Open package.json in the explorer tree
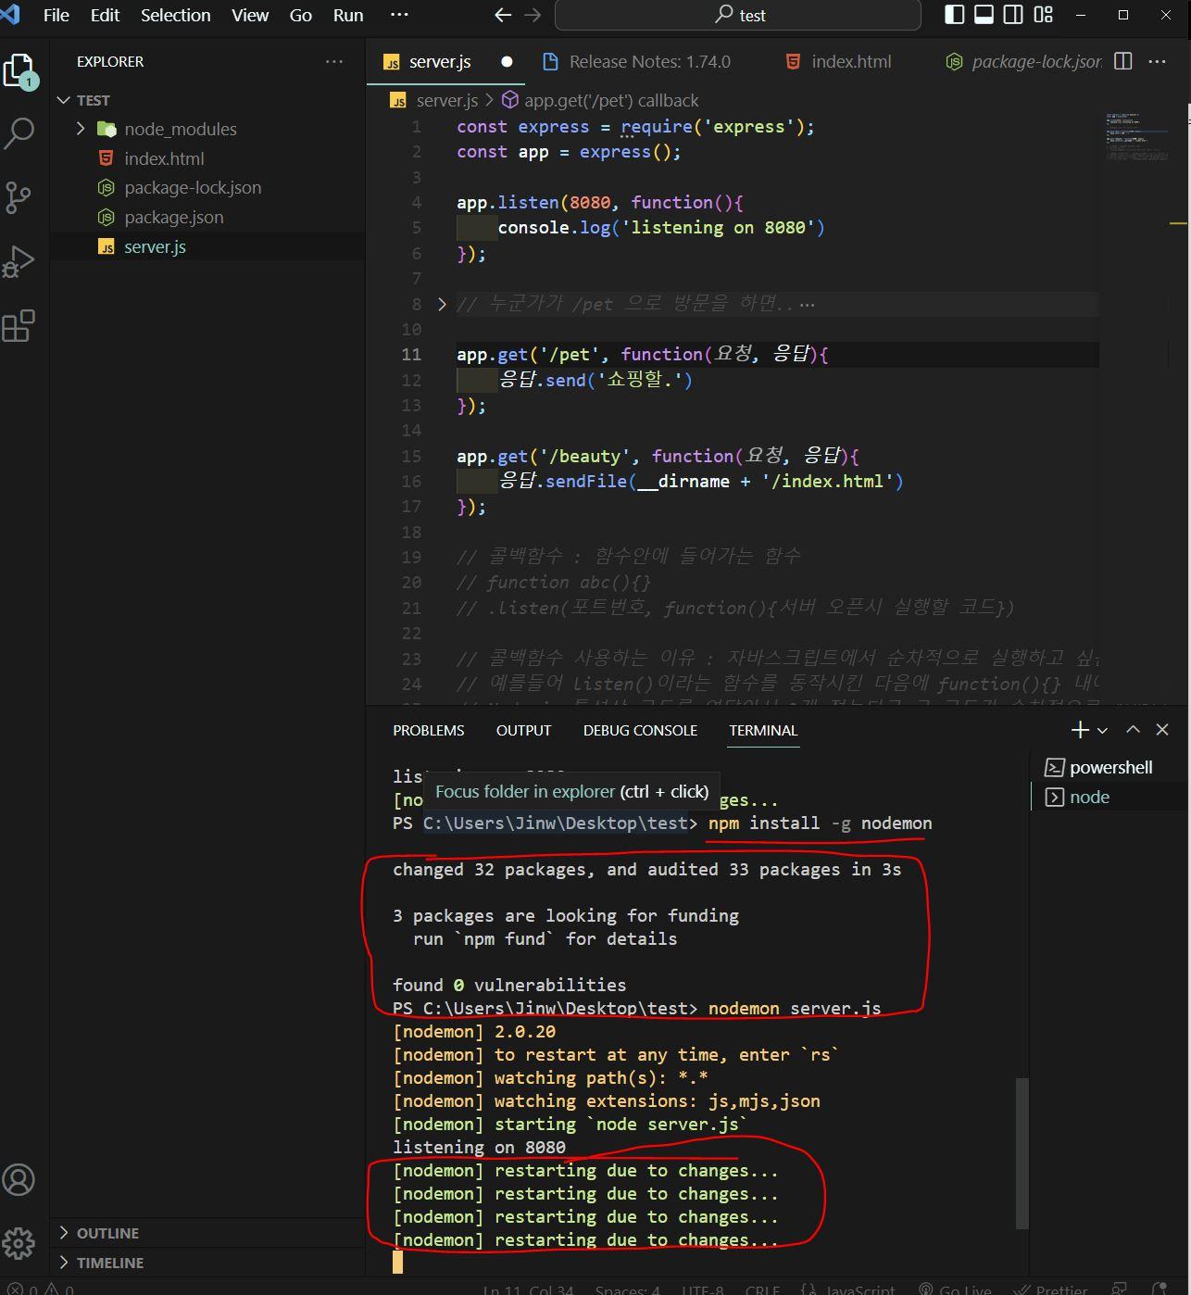This screenshot has height=1295, width=1191. 207,218
